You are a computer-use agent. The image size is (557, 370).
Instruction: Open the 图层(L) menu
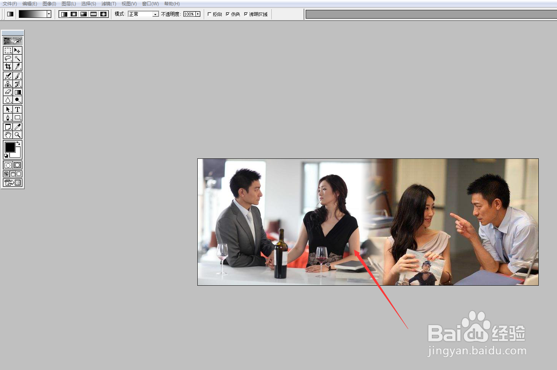(69, 4)
